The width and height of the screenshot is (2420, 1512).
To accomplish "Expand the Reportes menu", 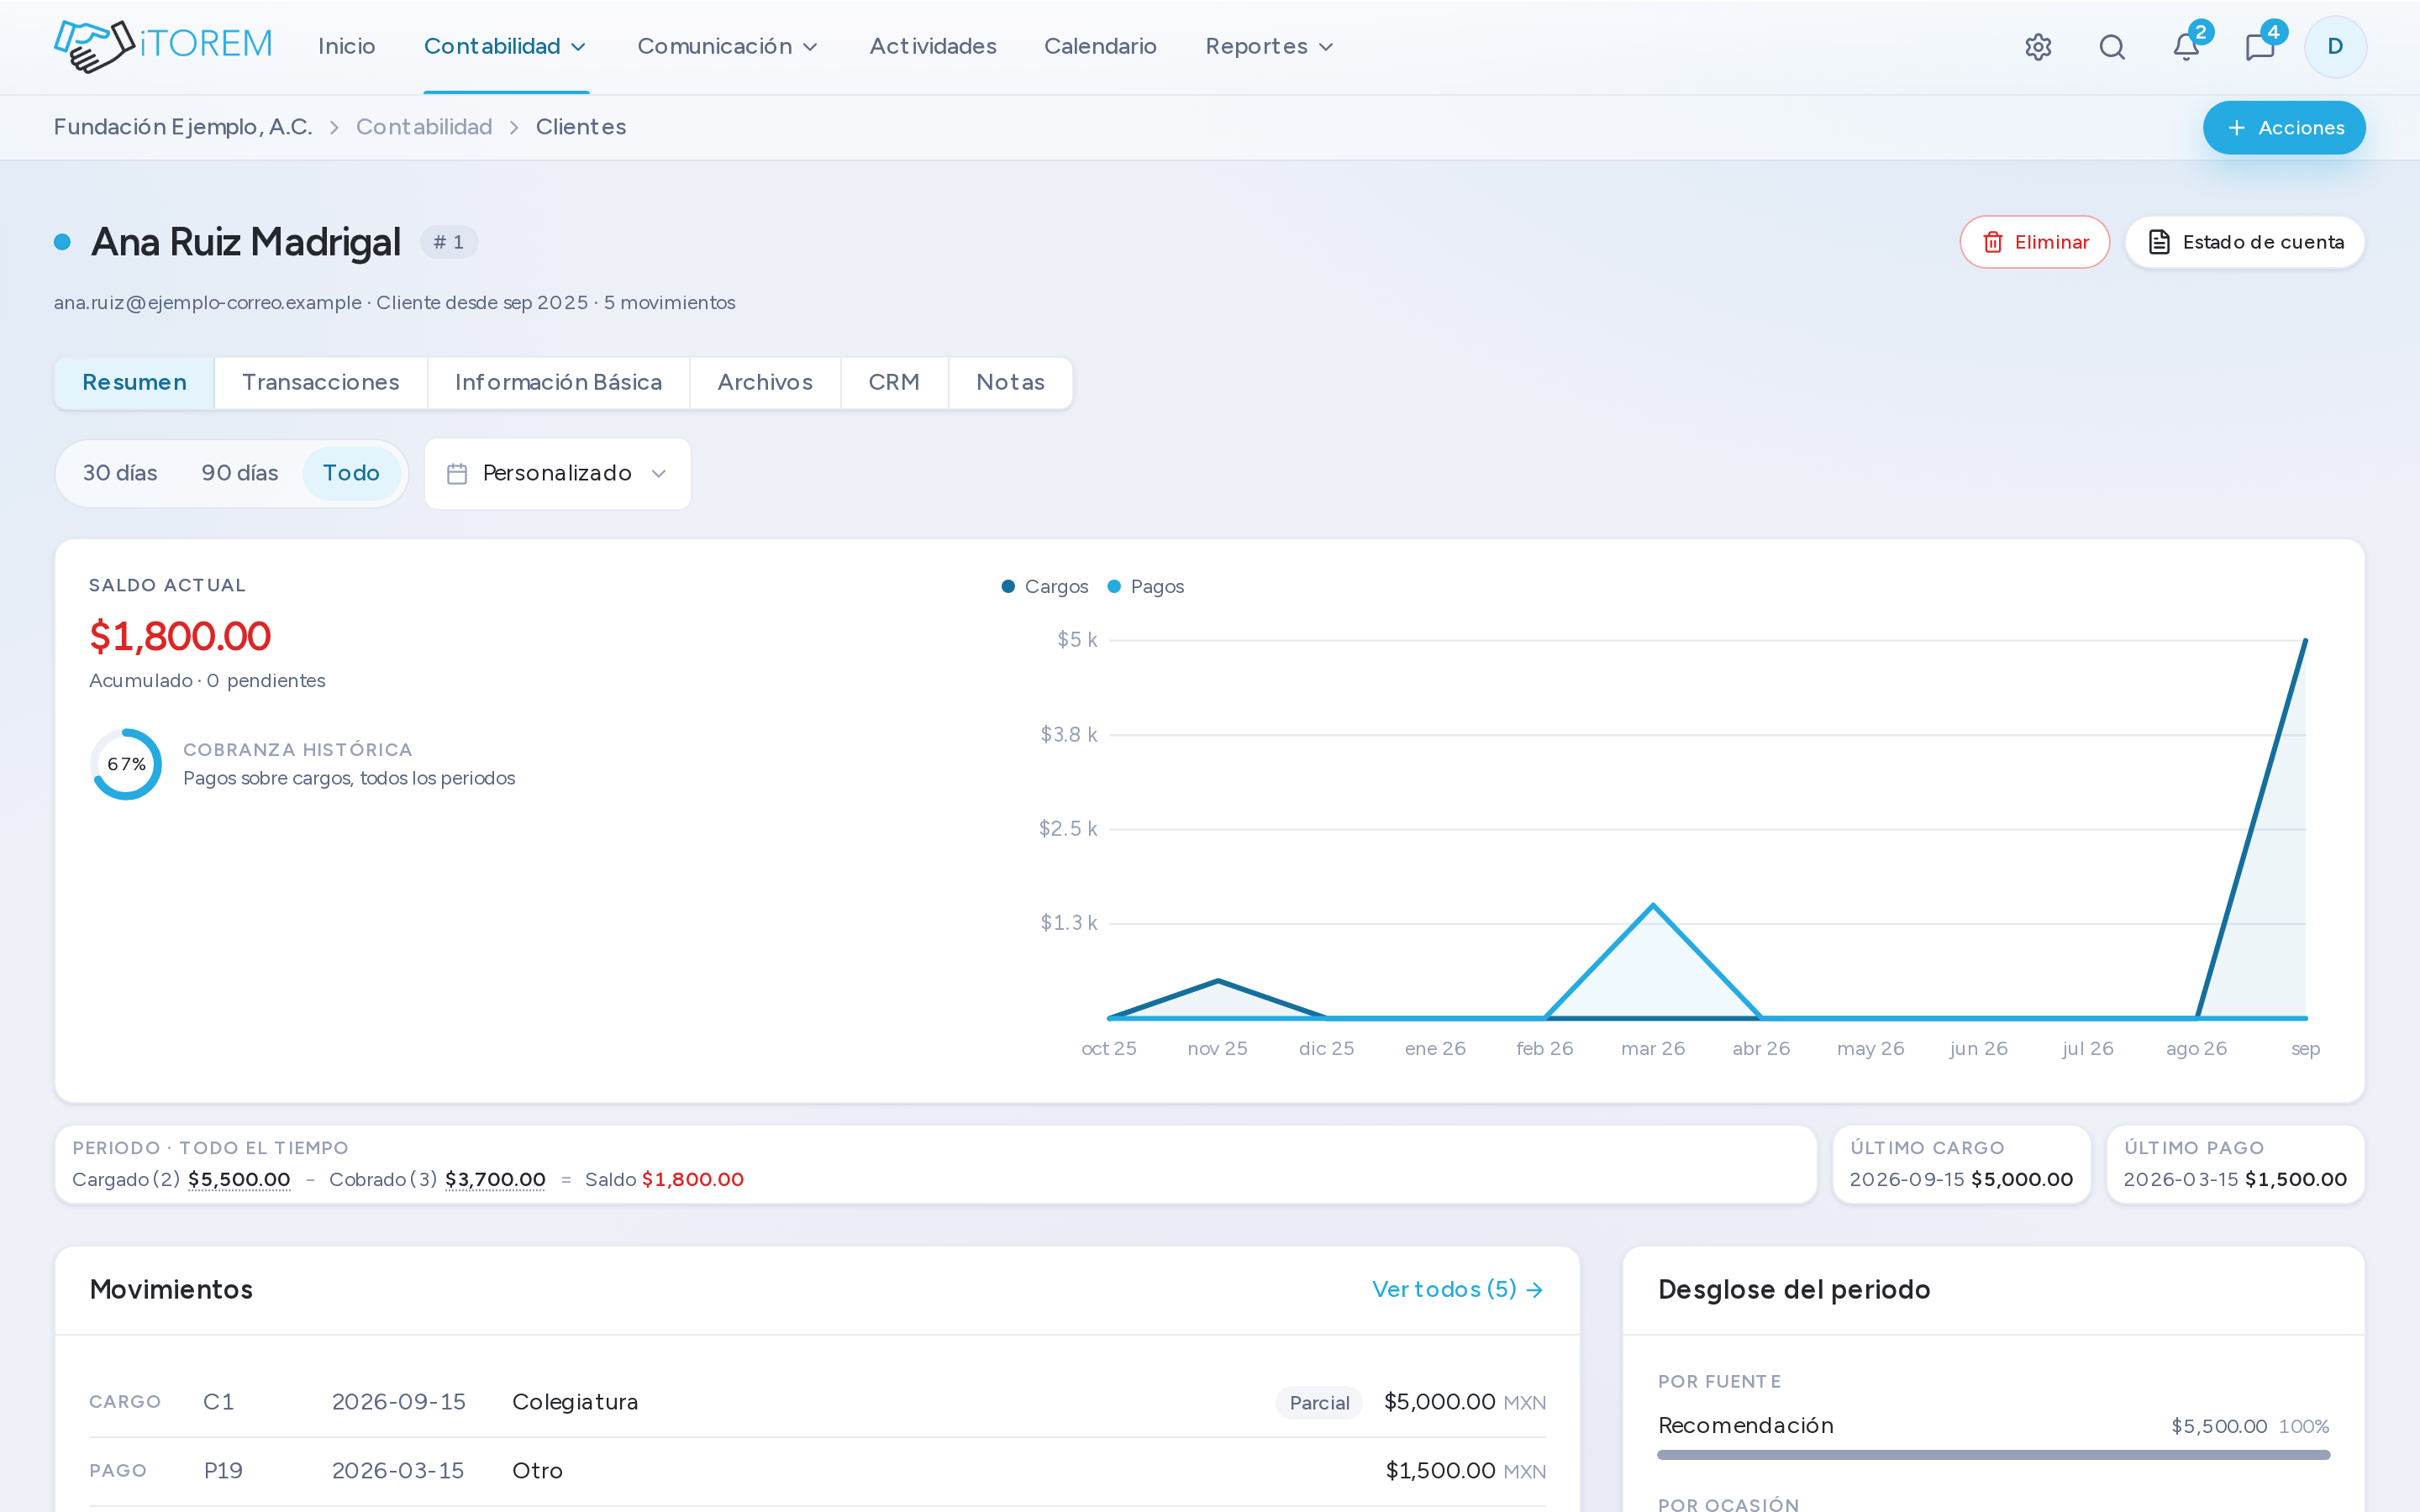I will tap(1269, 47).
